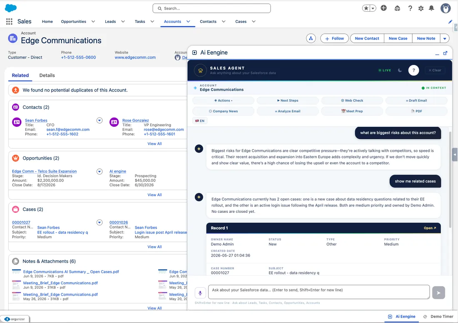Open the Setup gear icon
Viewport: 458px width, 323px height.
tap(421, 8)
